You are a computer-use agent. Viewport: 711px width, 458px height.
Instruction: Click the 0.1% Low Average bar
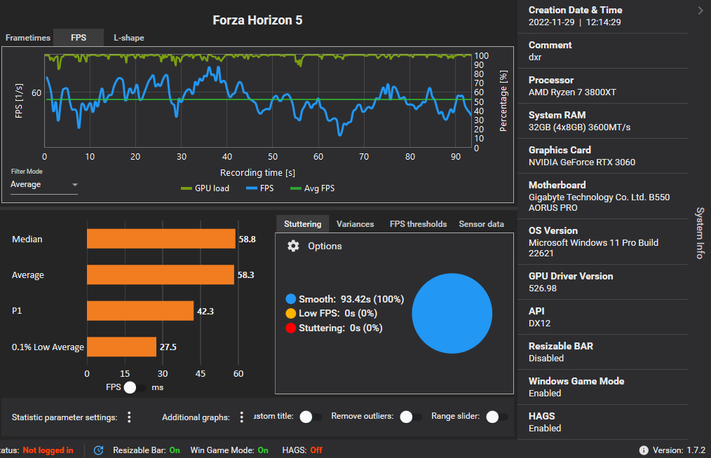[121, 347]
